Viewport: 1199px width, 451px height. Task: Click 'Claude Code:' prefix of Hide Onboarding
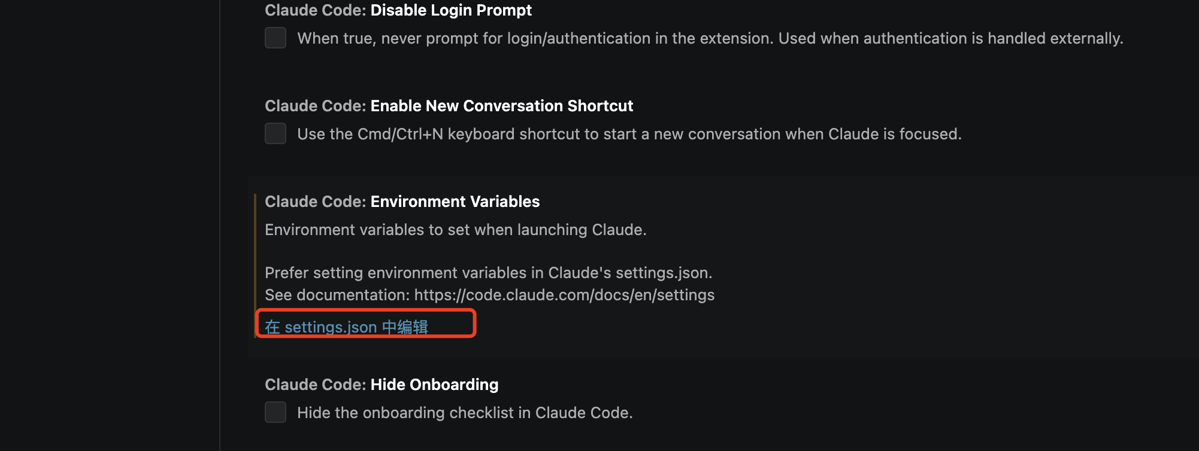coord(315,385)
